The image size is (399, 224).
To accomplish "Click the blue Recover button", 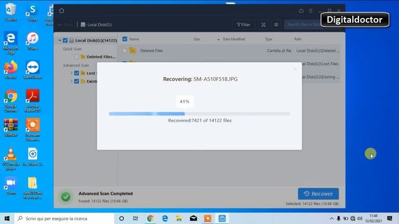I will [x=319, y=194].
